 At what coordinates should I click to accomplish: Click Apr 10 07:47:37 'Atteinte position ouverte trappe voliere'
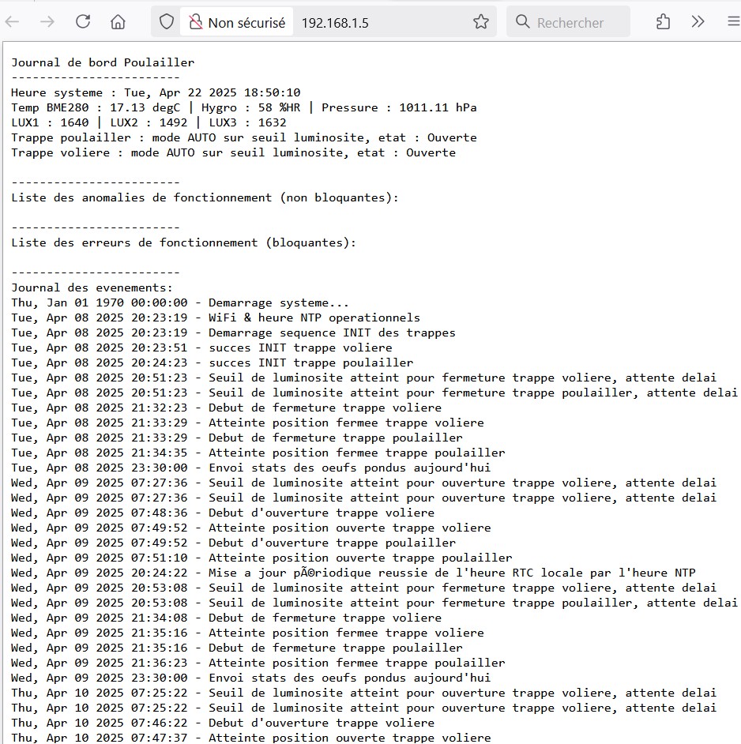251,738
